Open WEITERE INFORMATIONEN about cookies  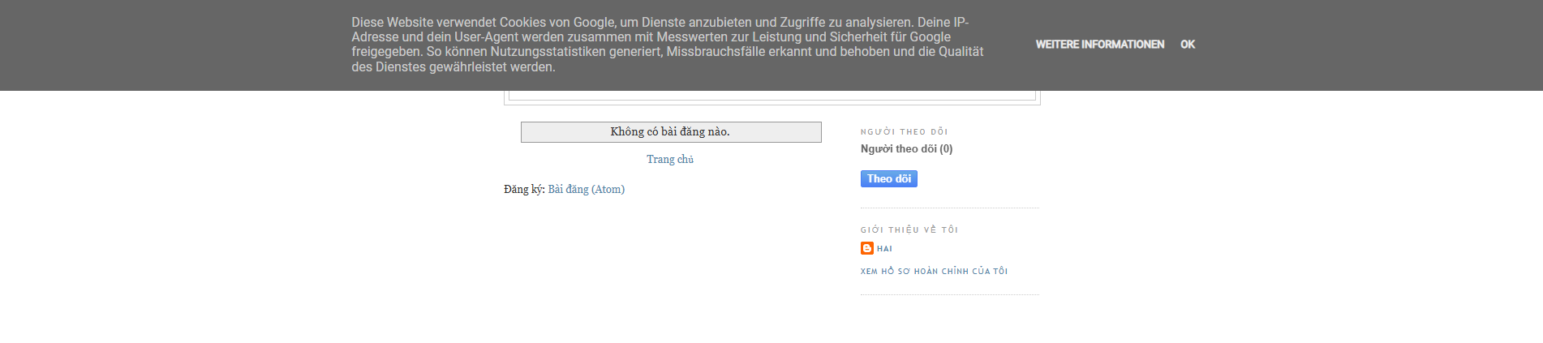coord(1100,45)
